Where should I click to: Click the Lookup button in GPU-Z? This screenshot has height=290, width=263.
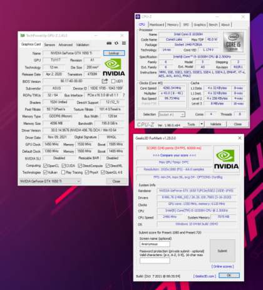coord(114,53)
